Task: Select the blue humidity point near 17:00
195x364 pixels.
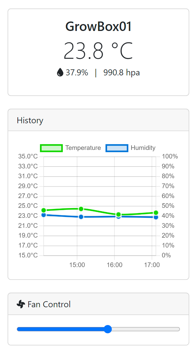Action: coord(156,217)
